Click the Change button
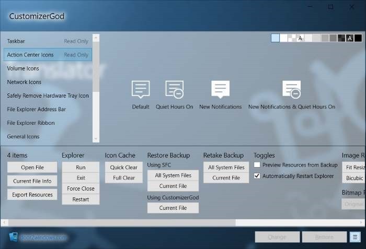This screenshot has height=249, width=366. point(277,237)
